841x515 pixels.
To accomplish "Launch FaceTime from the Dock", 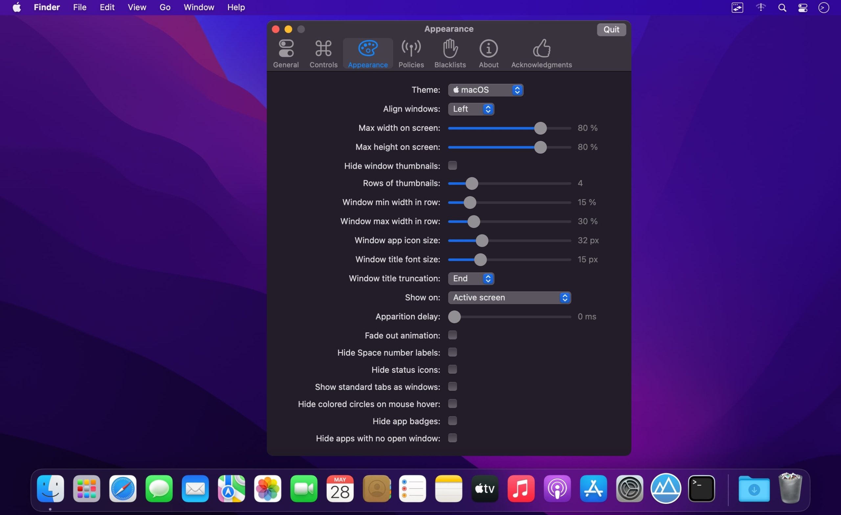I will coord(304,489).
